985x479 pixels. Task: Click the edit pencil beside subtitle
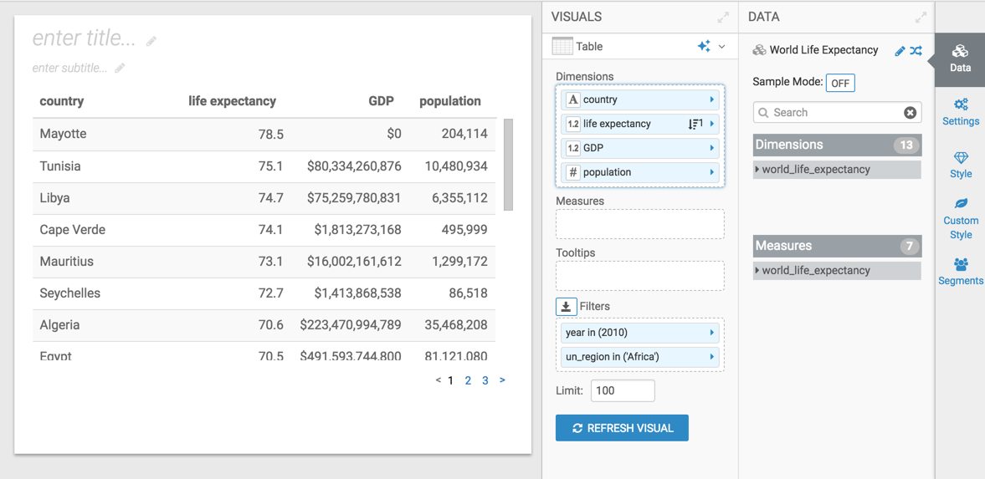pyautogui.click(x=121, y=69)
